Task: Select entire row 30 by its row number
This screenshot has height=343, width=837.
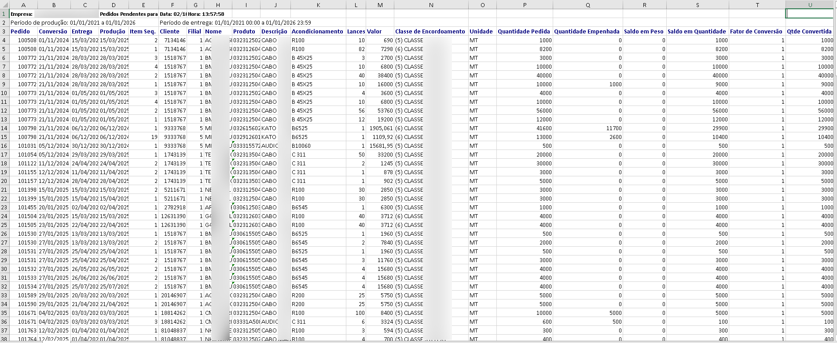Action: click(4, 269)
